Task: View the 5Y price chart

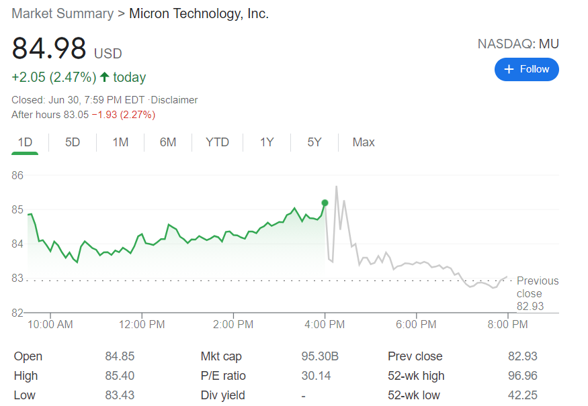Action: [314, 142]
